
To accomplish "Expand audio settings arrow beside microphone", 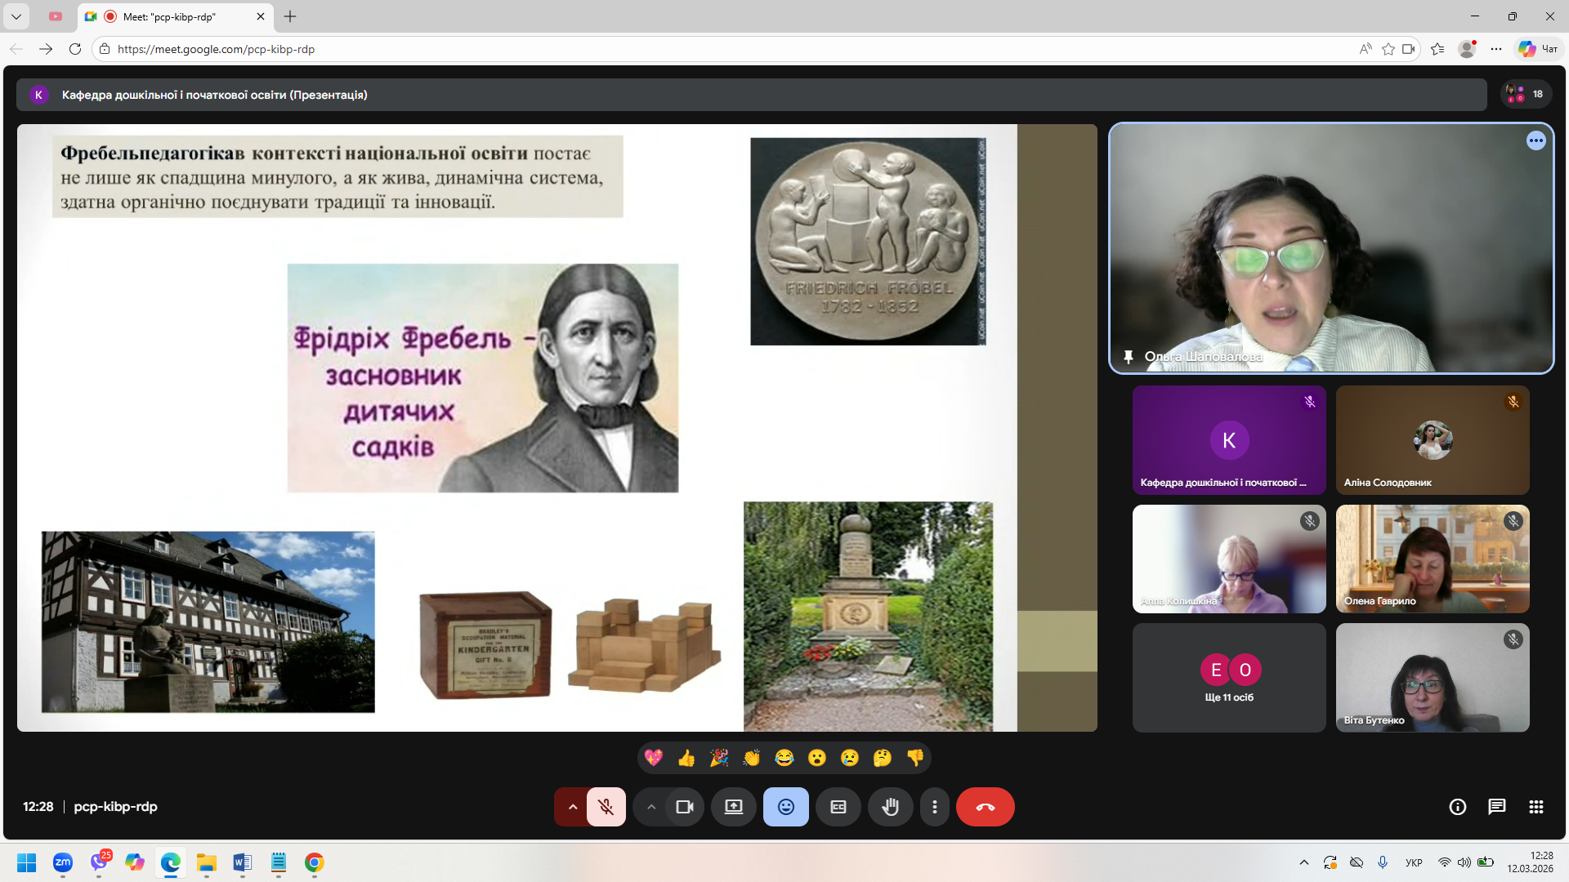I will 572,807.
